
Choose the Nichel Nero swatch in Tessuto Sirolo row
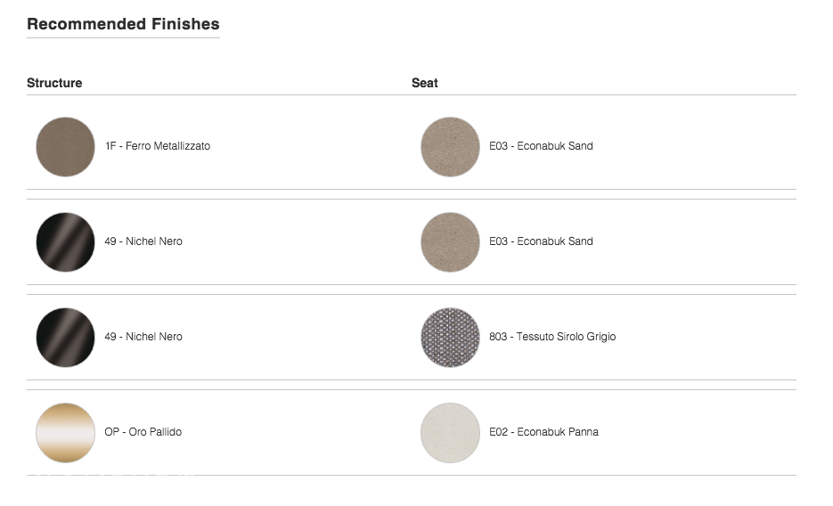pos(65,337)
